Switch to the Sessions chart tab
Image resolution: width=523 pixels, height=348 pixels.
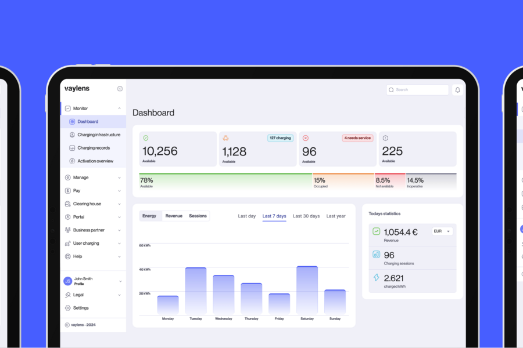[x=198, y=216]
